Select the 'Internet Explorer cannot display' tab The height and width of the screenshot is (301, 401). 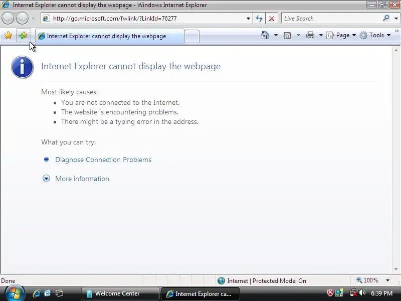coord(109,36)
